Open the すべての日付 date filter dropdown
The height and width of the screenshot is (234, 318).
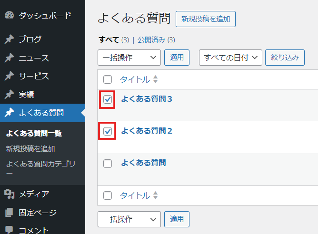tap(230, 58)
